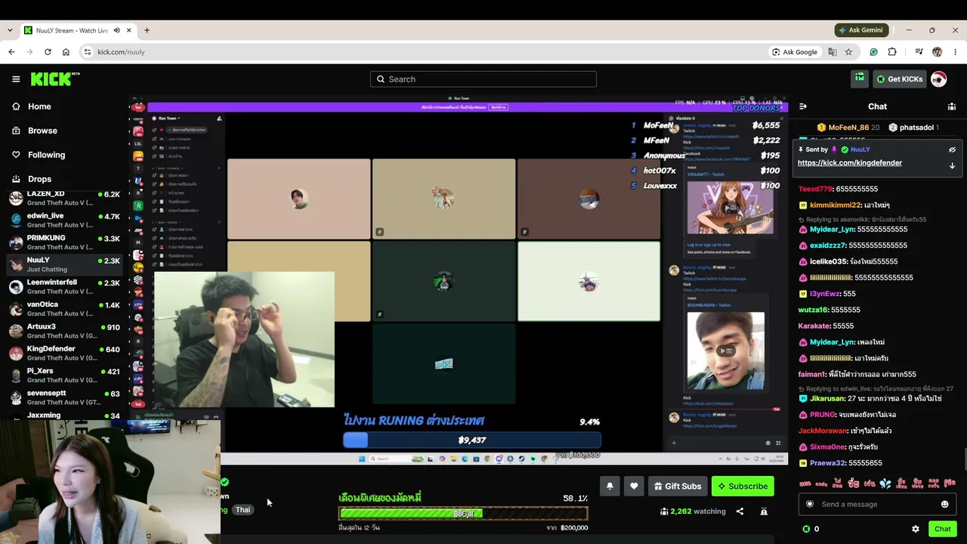Reload the browser page
Image resolution: width=967 pixels, height=544 pixels.
coord(48,52)
